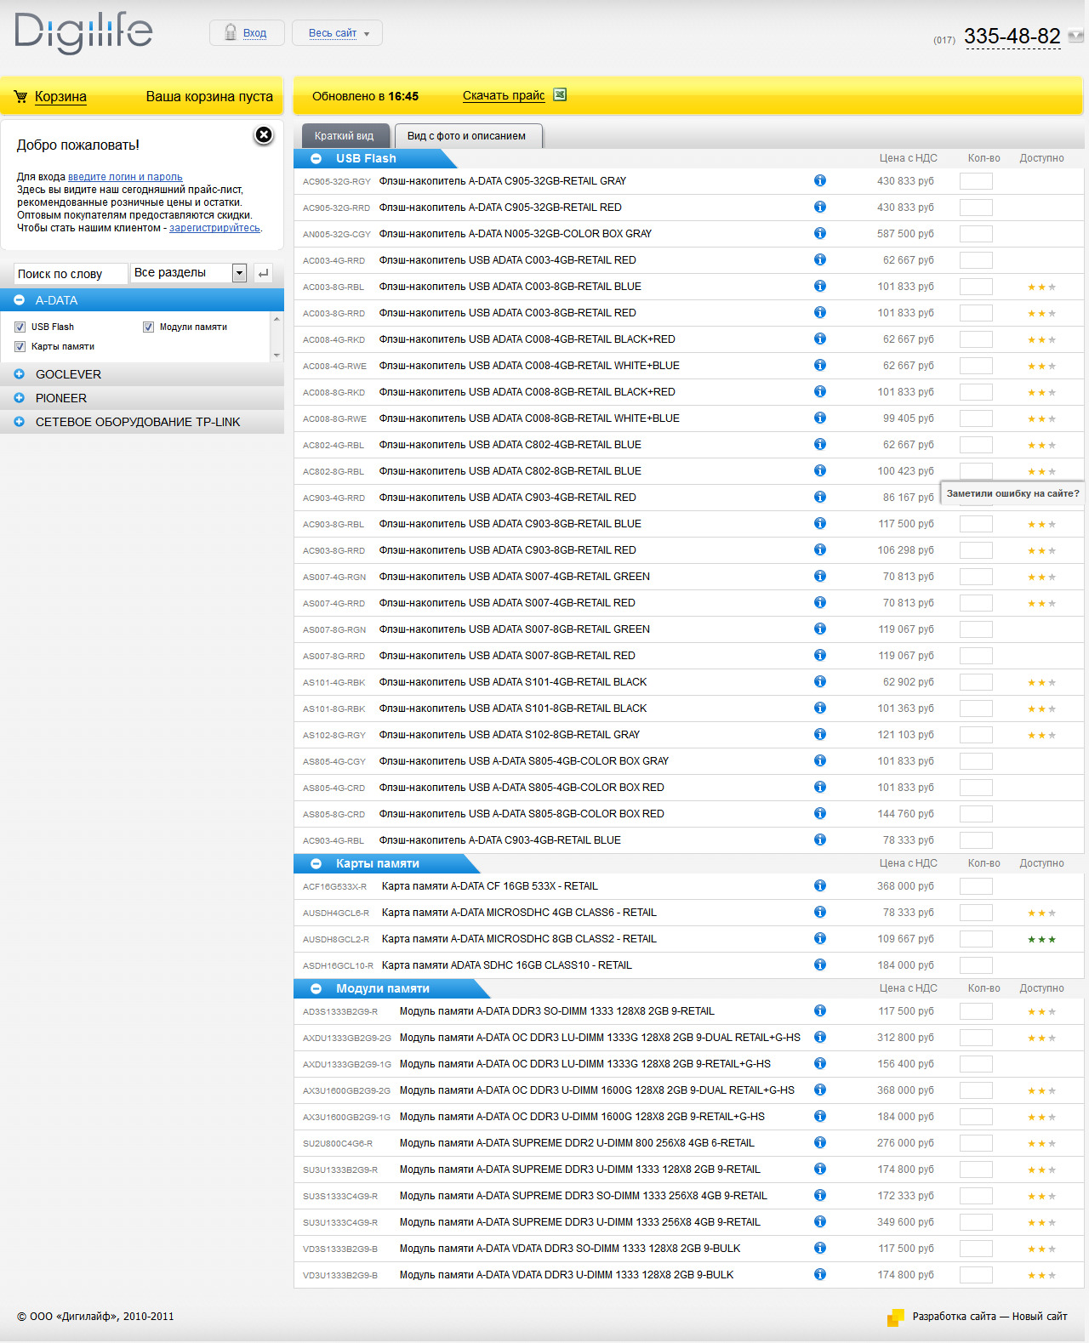
Task: Open info icon for SU2U800C4G6-R module
Action: click(x=820, y=1142)
